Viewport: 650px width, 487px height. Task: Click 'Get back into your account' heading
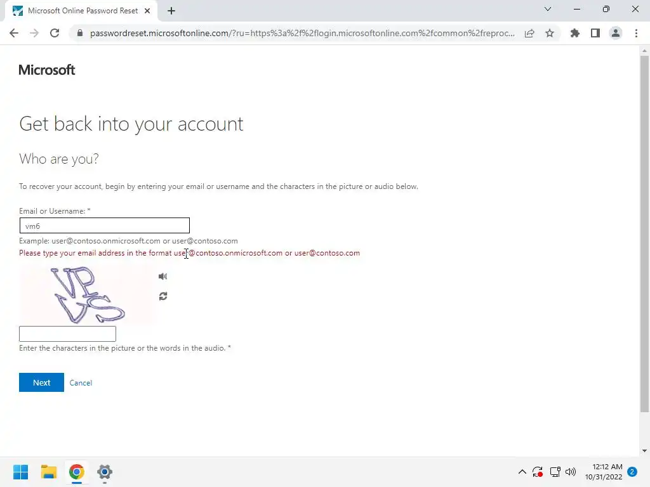click(131, 124)
